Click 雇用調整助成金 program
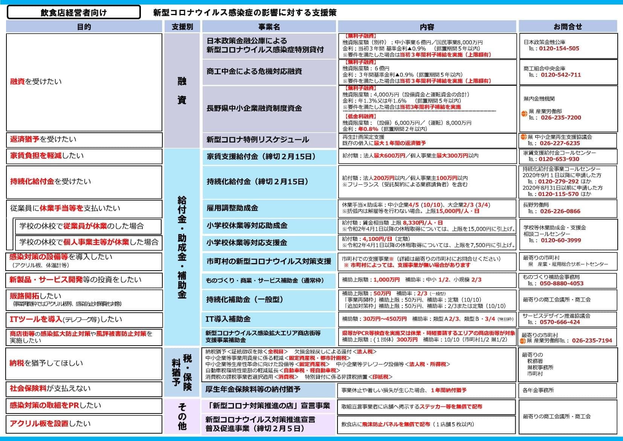623x441 pixels. 269,208
